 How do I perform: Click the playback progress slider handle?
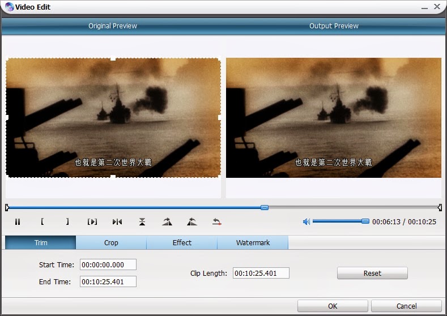pyautogui.click(x=265, y=207)
